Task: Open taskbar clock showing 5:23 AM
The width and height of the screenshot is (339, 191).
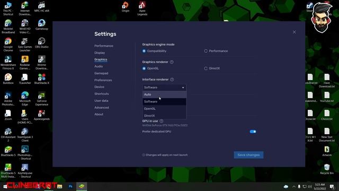Action: coord(320,186)
